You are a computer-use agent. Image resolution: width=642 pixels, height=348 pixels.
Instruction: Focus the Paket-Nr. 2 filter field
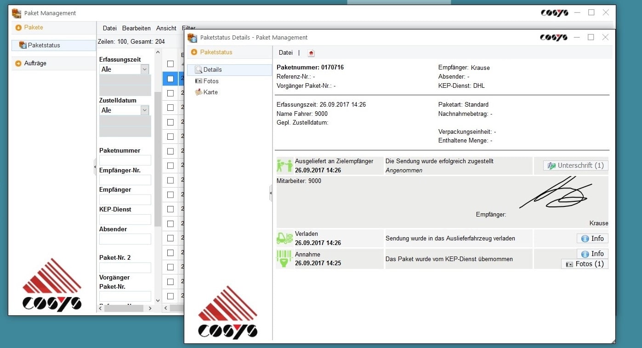tap(125, 268)
